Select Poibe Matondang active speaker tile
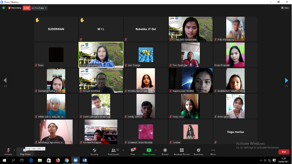The height and width of the screenshot is (164, 292). [101, 55]
